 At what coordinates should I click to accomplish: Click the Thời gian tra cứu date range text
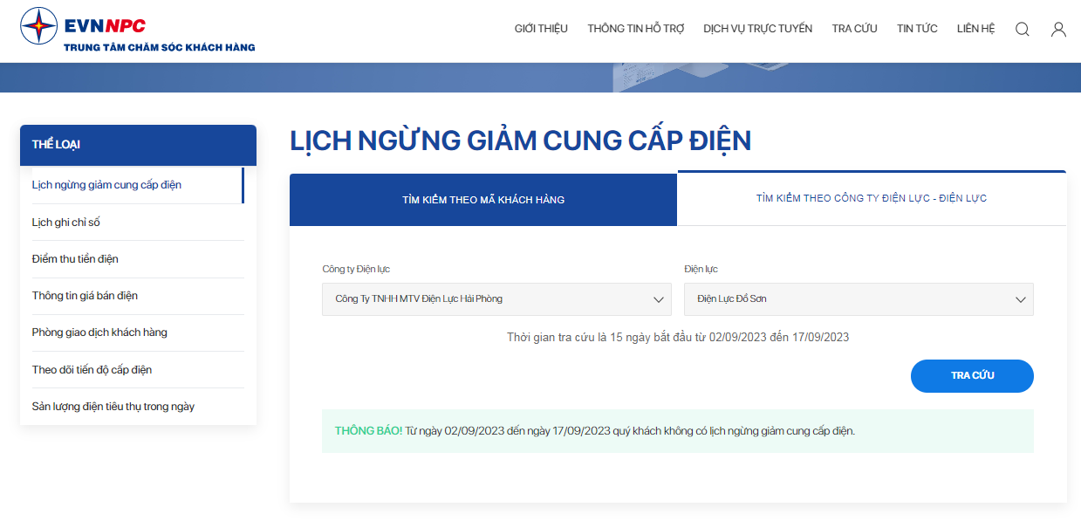click(x=678, y=337)
